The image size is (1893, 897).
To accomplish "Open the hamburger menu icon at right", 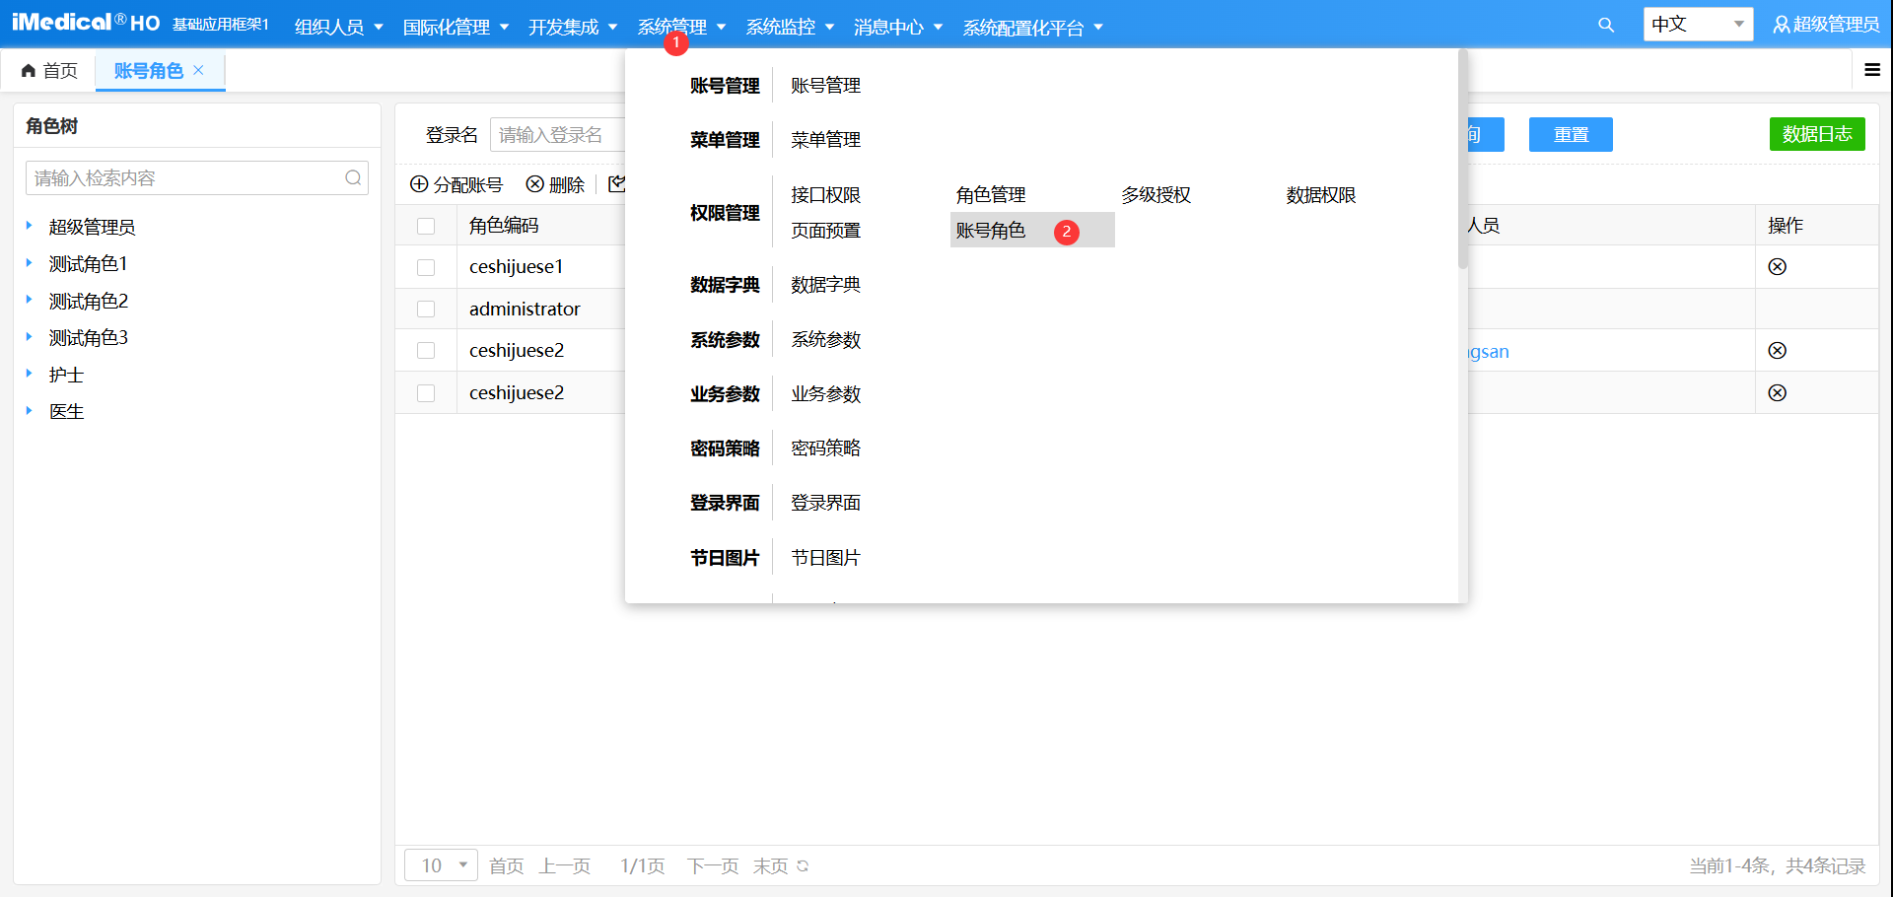I will coord(1871,70).
